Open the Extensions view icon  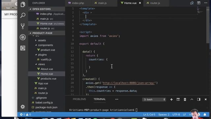(x=23, y=48)
